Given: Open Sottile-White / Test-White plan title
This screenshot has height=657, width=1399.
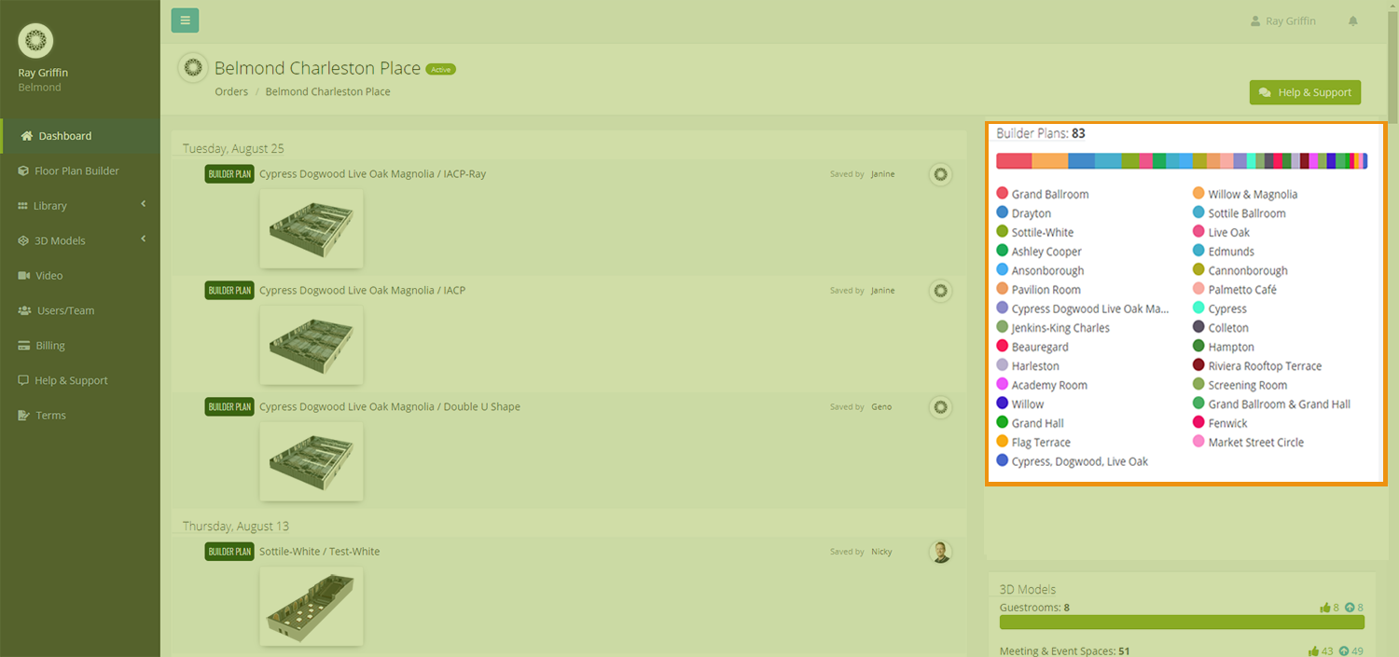Looking at the screenshot, I should click(x=319, y=551).
